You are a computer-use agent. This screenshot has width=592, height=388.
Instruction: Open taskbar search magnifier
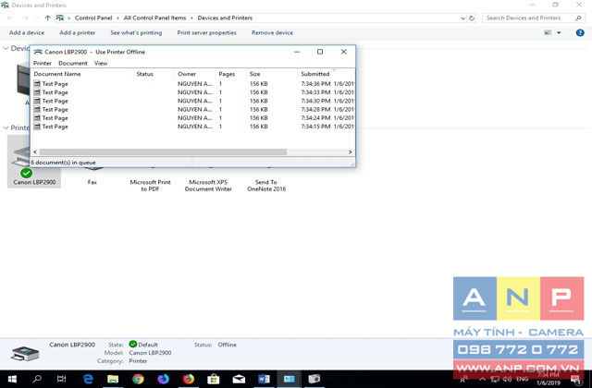(37, 379)
